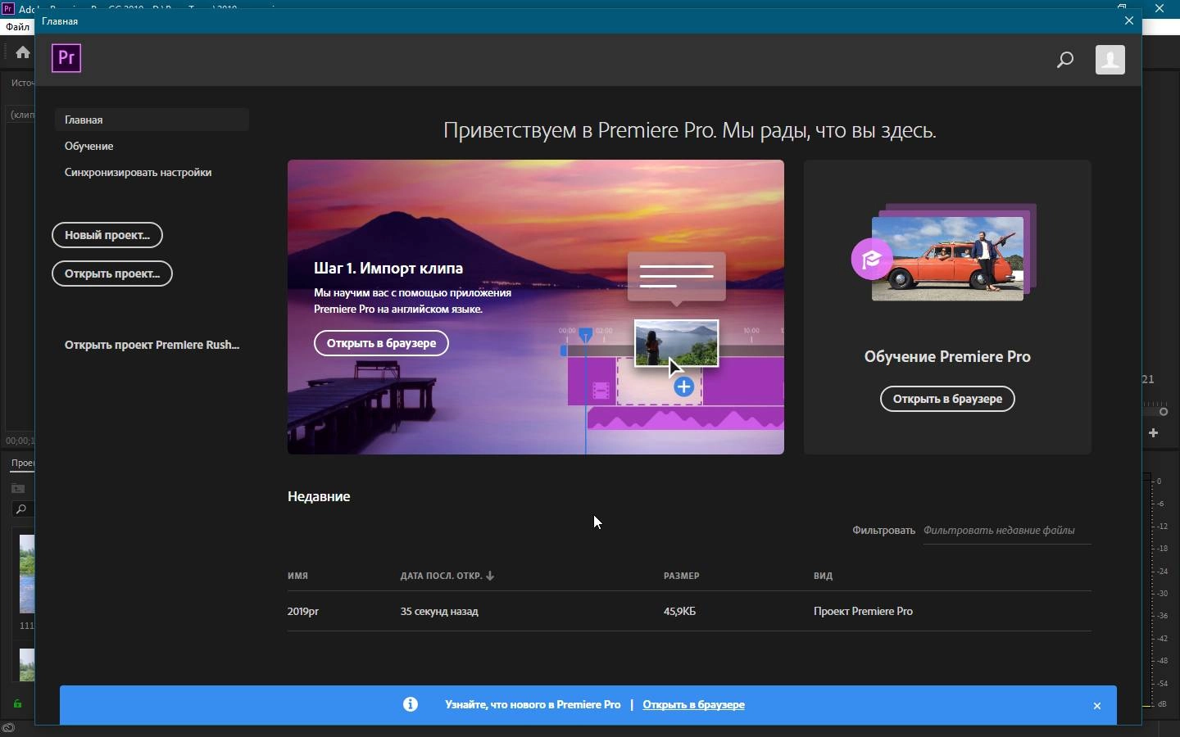Dismiss the blue what's new banner

point(1098,706)
